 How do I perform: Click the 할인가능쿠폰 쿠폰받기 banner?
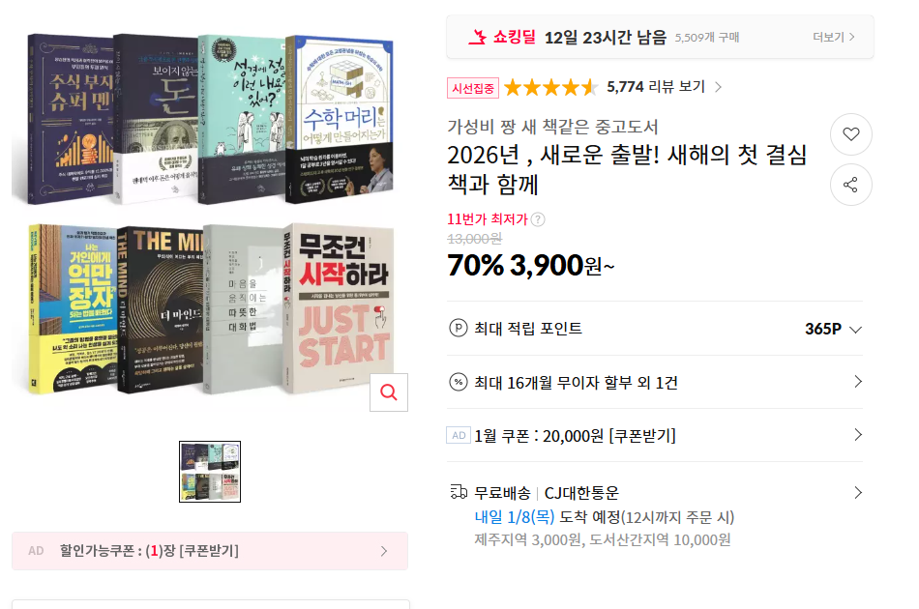tap(210, 551)
